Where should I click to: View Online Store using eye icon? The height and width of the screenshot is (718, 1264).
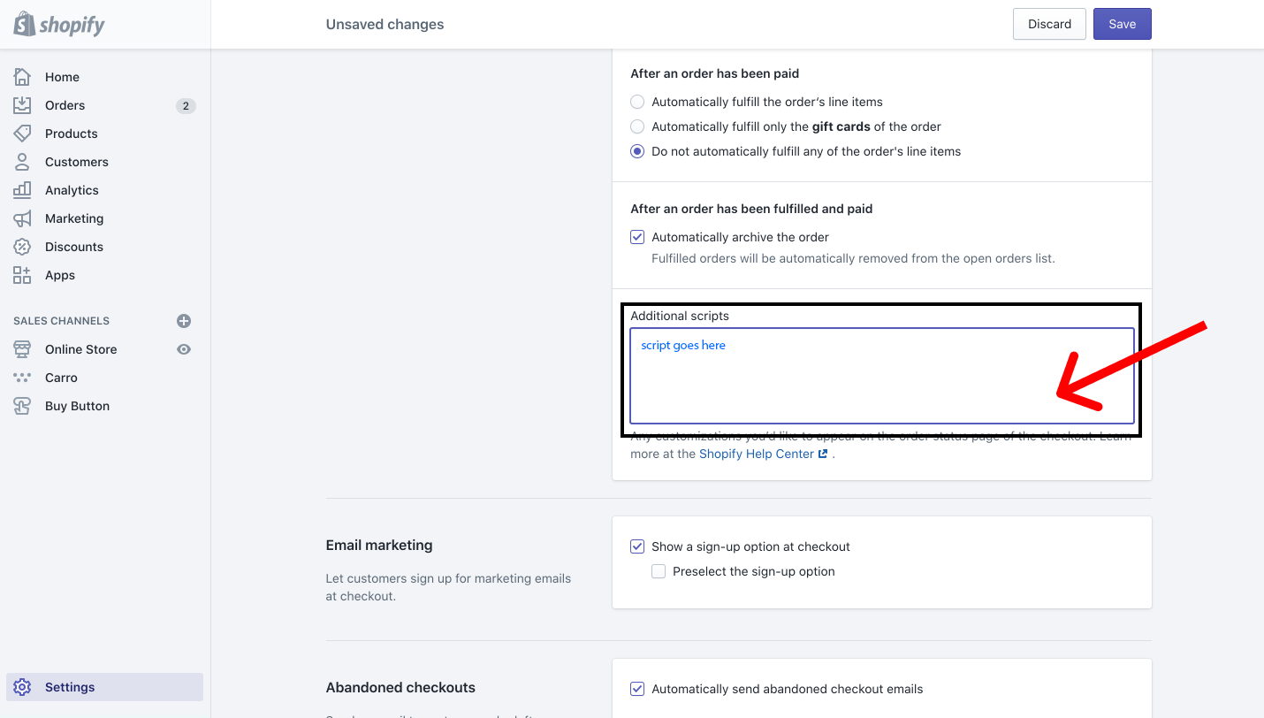pyautogui.click(x=184, y=349)
